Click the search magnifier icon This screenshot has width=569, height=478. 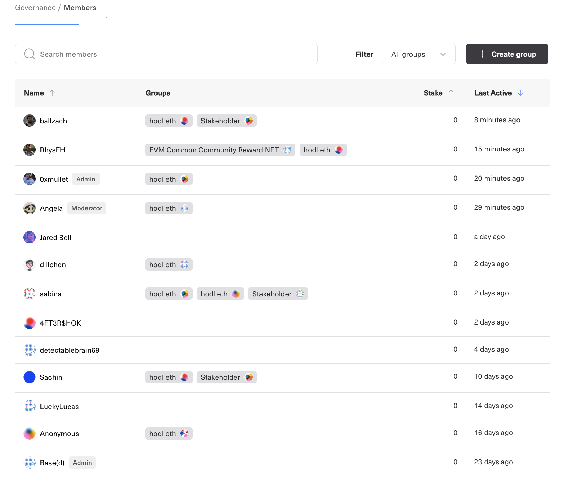click(30, 54)
